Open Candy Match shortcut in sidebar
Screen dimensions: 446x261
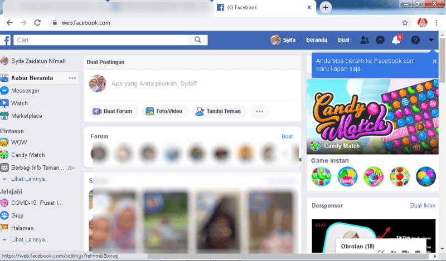coord(28,155)
